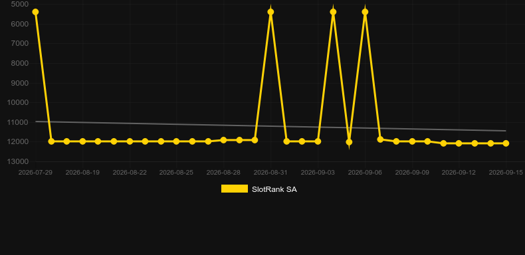The height and width of the screenshot is (255, 525).
Task: Click the '2026-07-29' x-axis label
Action: 35,173
